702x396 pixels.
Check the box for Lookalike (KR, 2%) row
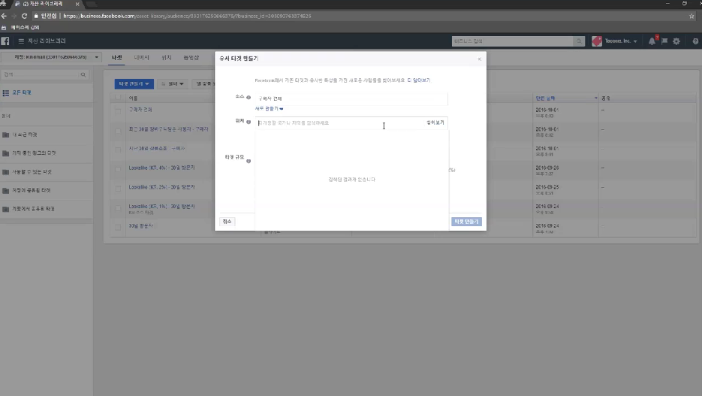pyautogui.click(x=118, y=189)
